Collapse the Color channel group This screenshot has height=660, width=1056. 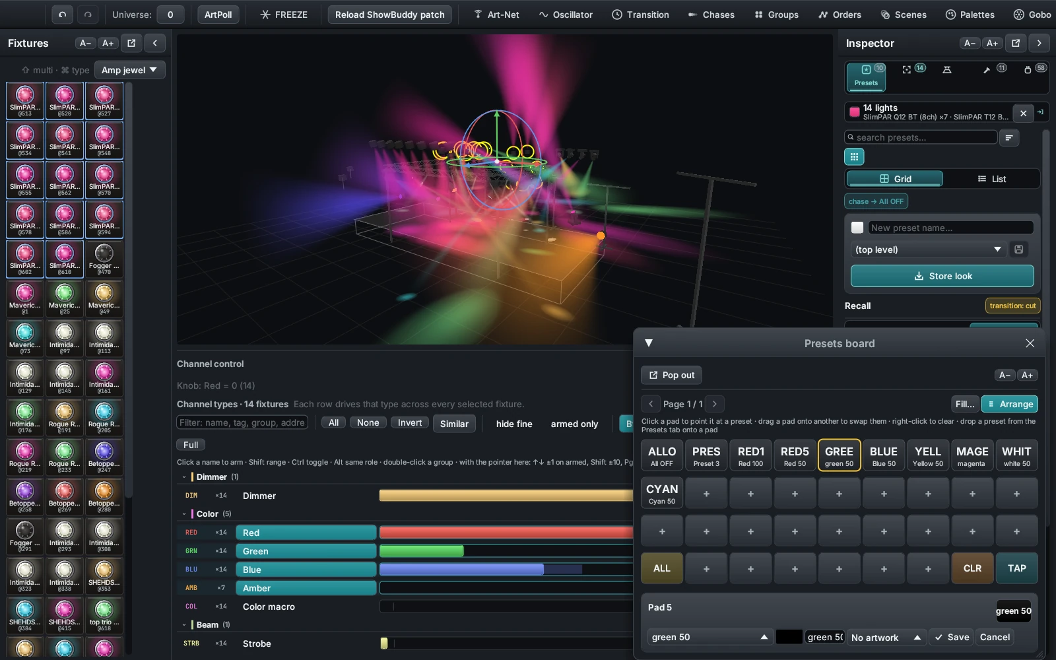[184, 513]
